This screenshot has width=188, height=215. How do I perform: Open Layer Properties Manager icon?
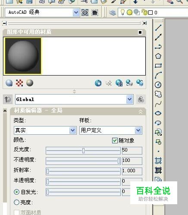[x=112, y=13]
